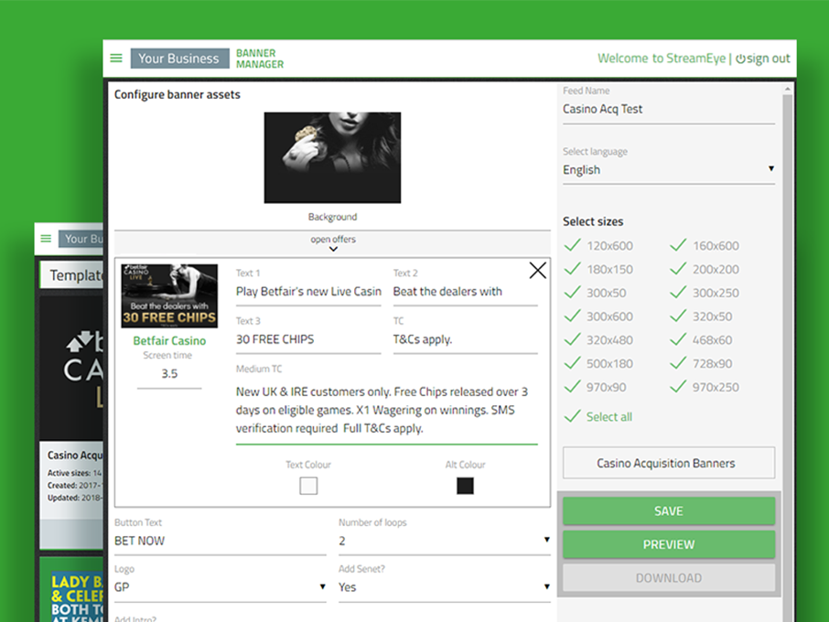Viewport: 829px width, 622px height.
Task: Click the Button Text field BET NOW
Action: 220,541
